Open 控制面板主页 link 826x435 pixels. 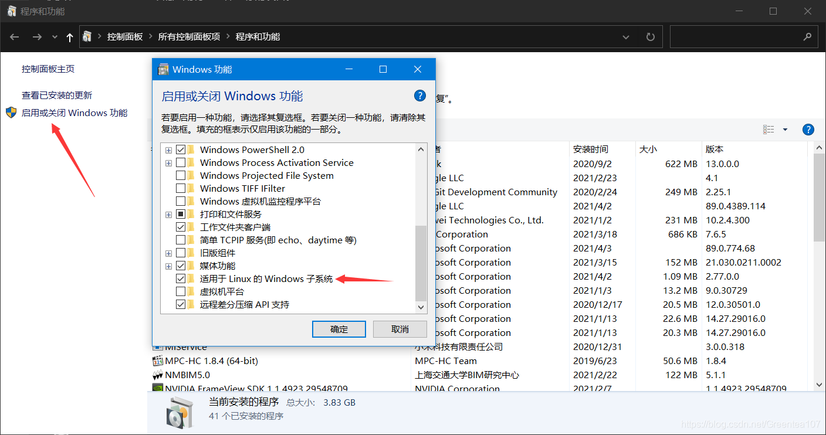(48, 69)
